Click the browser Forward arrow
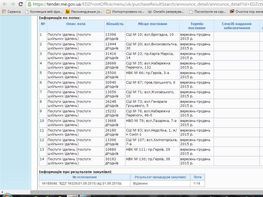The image size is (263, 197). coord(13,4)
